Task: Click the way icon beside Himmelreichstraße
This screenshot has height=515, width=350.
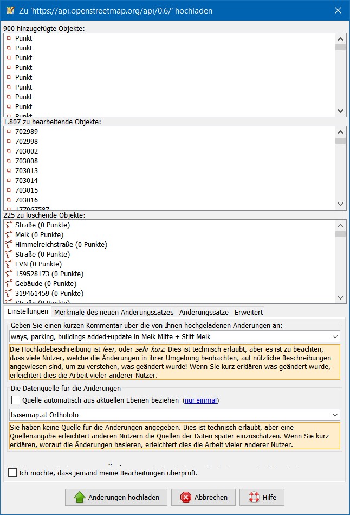Action: coord(9,245)
